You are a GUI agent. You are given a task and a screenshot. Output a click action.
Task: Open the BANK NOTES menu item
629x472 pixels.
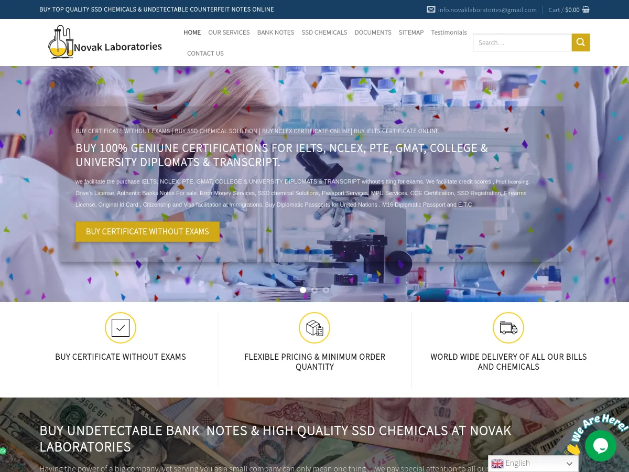pyautogui.click(x=275, y=32)
